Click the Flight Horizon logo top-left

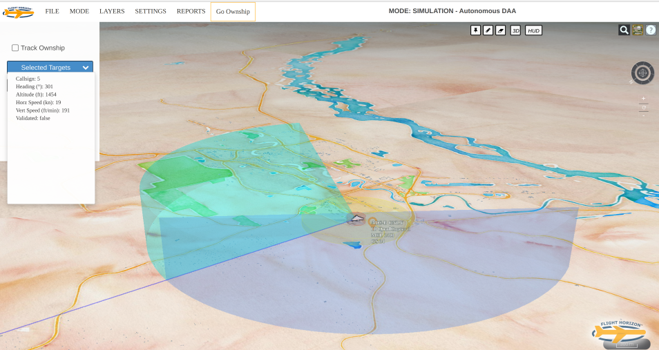point(18,11)
